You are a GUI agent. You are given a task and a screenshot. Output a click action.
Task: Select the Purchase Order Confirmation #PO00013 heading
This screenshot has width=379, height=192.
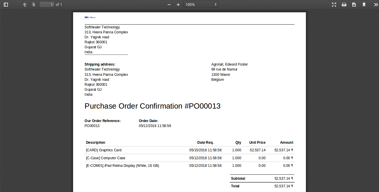point(152,106)
